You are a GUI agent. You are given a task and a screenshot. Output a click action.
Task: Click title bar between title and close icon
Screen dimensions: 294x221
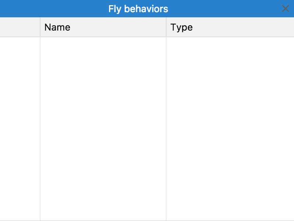pyautogui.click(x=225, y=9)
